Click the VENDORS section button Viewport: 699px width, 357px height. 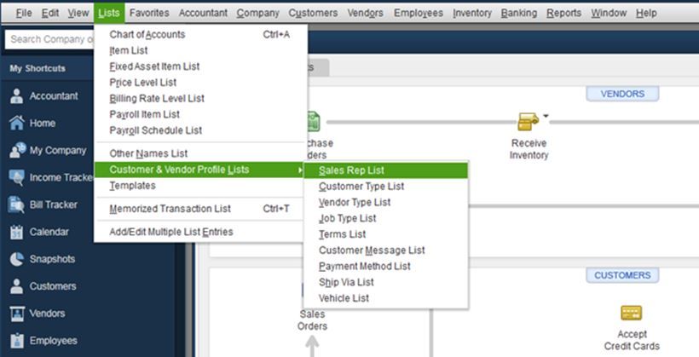[x=622, y=94]
